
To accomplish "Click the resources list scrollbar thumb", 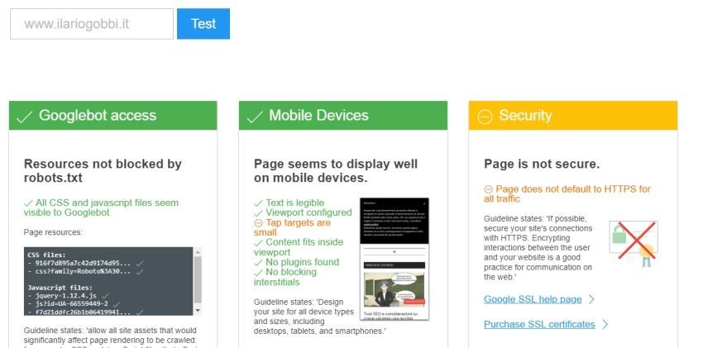I will coord(198,279).
